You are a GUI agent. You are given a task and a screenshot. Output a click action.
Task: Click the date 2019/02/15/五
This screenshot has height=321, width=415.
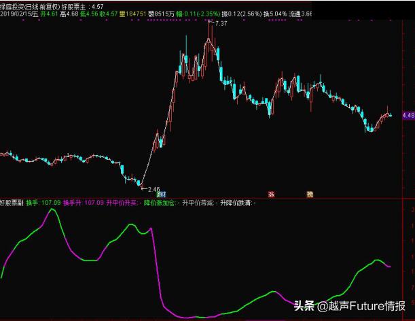[19, 14]
